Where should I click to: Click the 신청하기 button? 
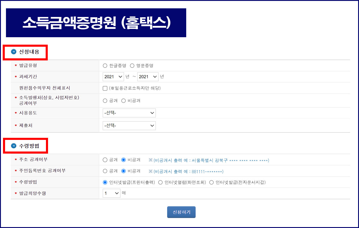point(181,212)
